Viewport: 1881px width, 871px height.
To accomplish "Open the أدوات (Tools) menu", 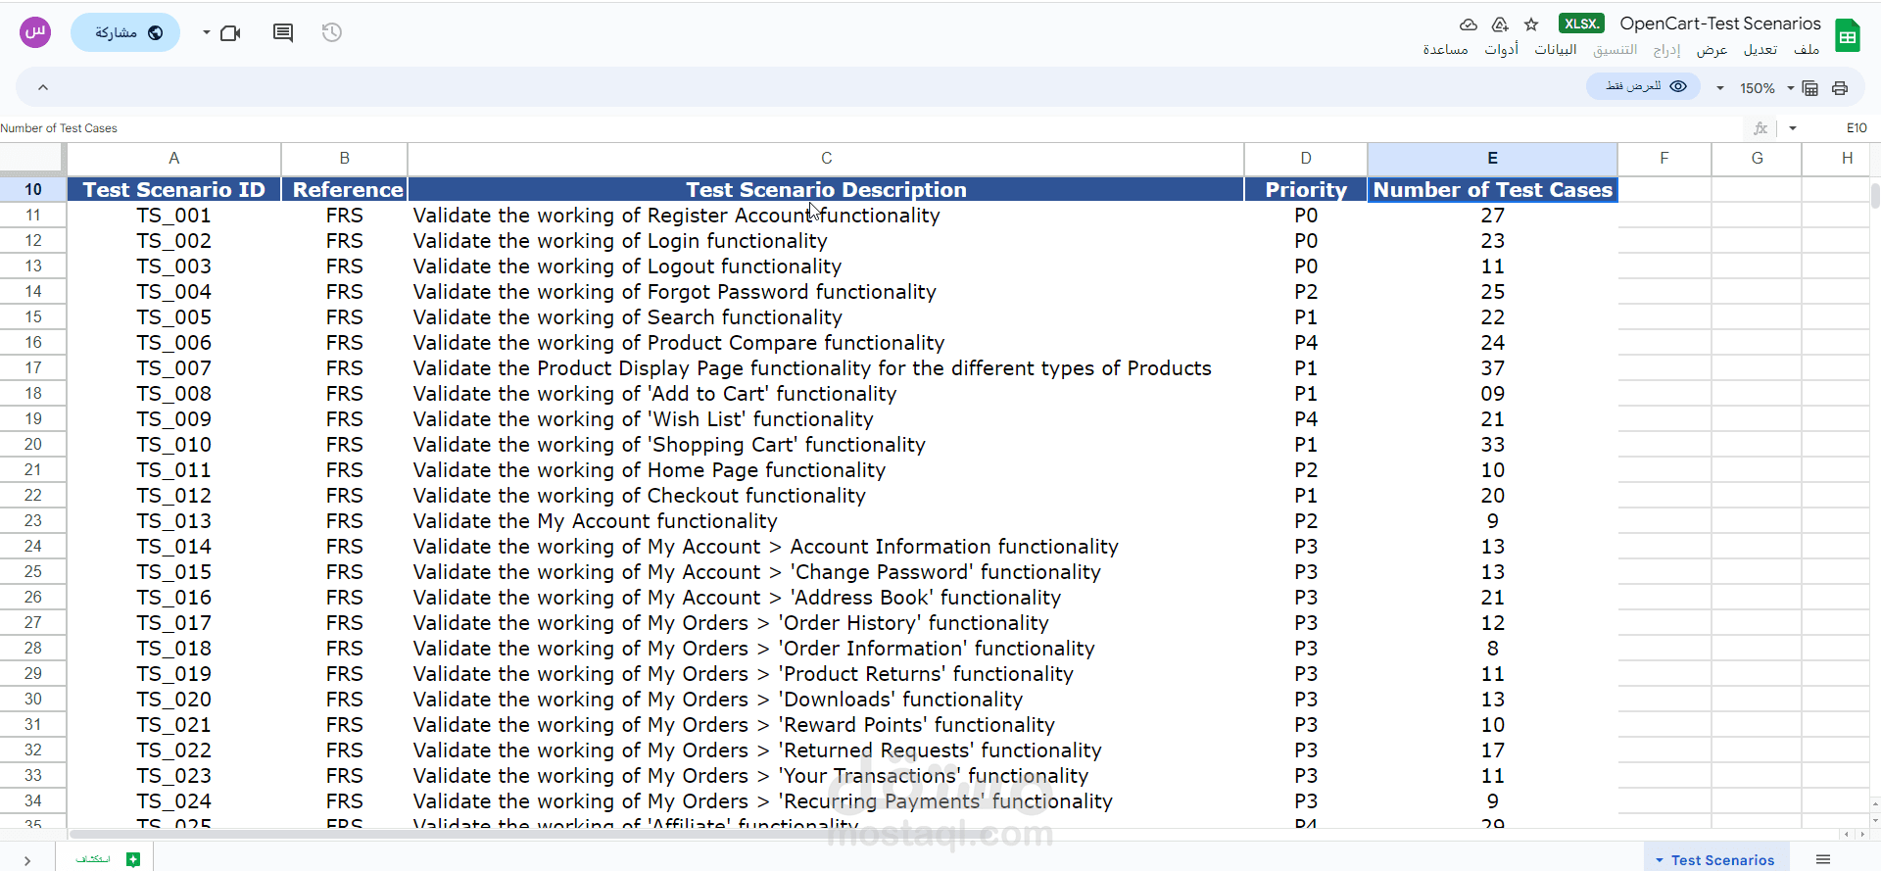I will (1501, 49).
